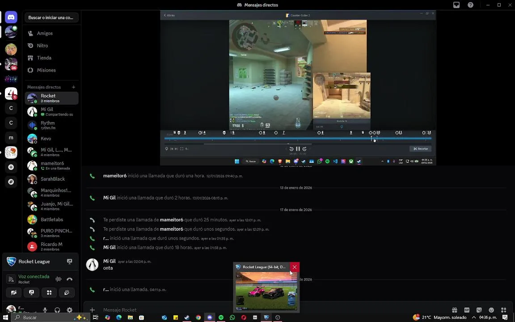This screenshot has width=515, height=322.
Task: Open the Mi Gil direct message
Action: pyautogui.click(x=51, y=112)
